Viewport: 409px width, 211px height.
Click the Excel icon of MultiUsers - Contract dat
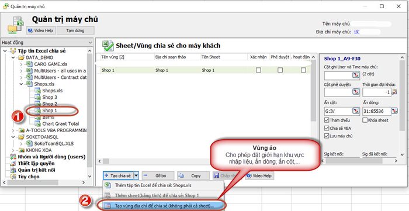point(29,78)
